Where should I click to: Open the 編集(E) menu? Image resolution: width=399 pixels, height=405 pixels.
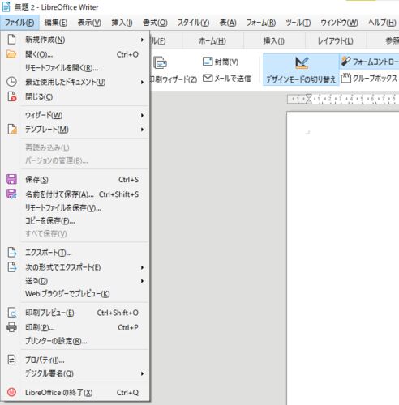(x=56, y=23)
